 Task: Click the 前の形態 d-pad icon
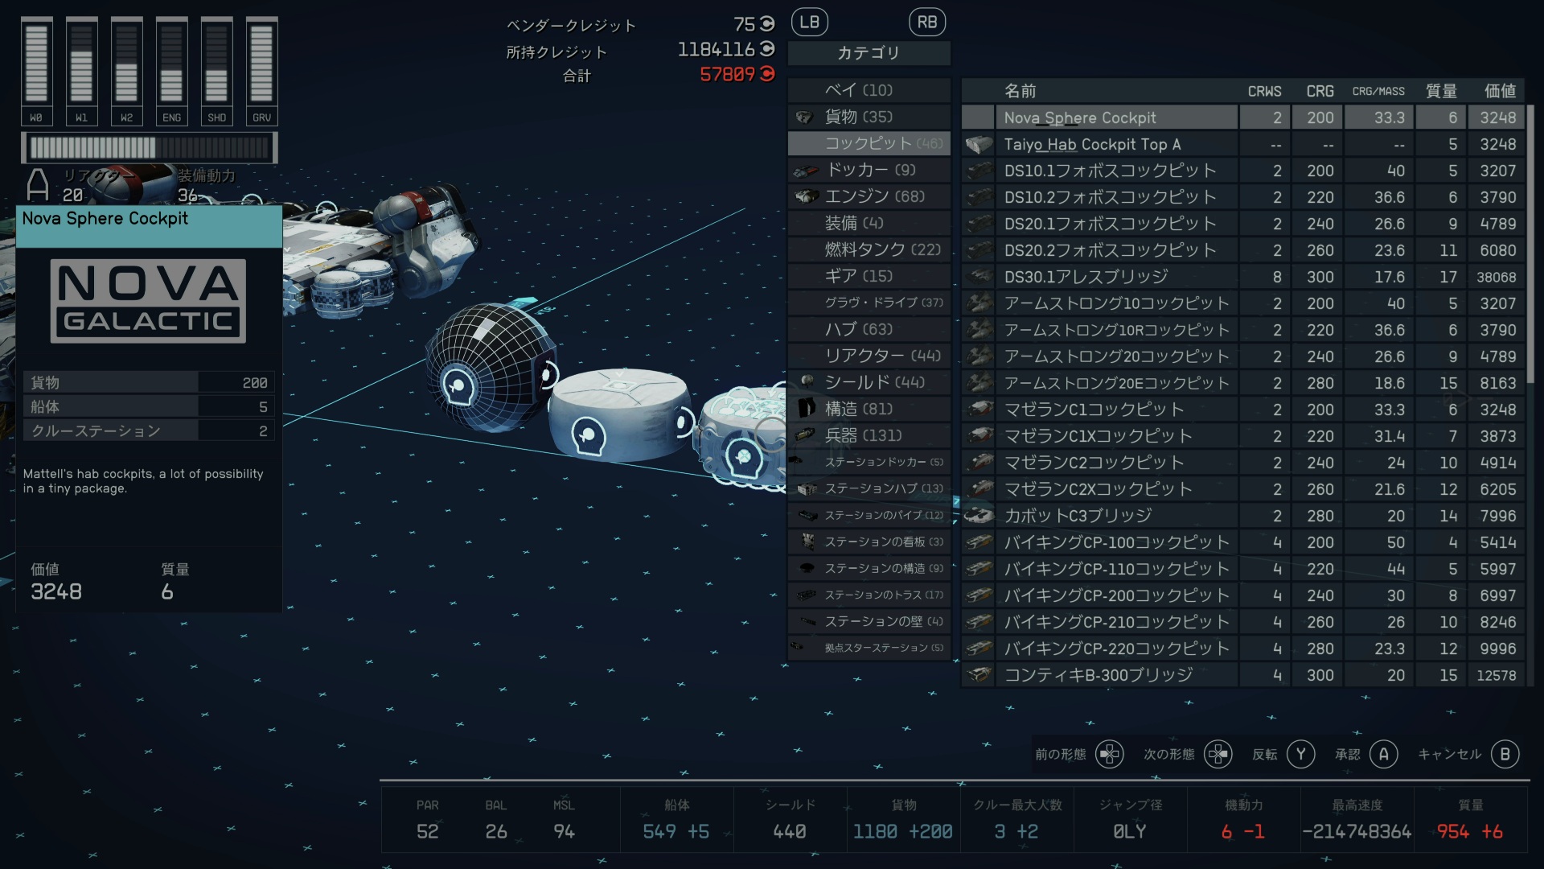(x=1110, y=754)
